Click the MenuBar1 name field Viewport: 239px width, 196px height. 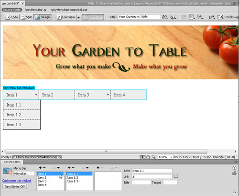[24, 174]
